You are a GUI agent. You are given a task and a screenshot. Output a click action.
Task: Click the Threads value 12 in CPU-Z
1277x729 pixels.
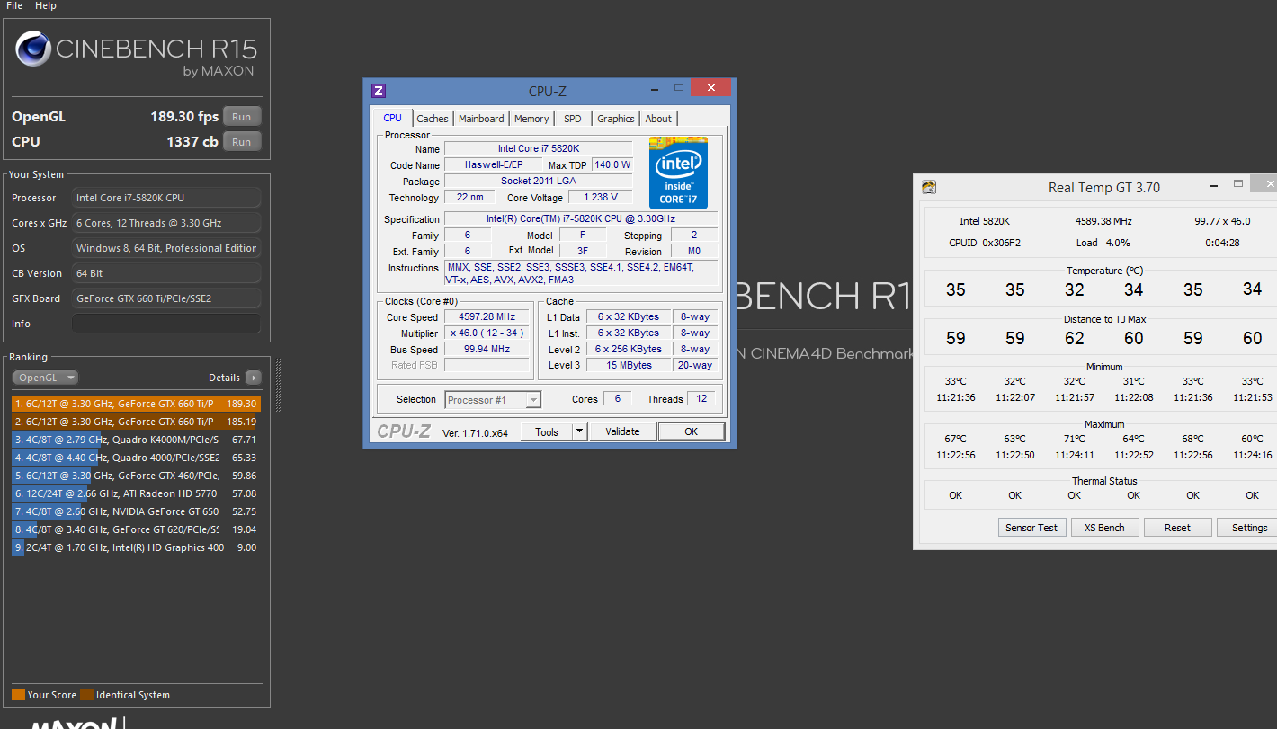coord(701,399)
